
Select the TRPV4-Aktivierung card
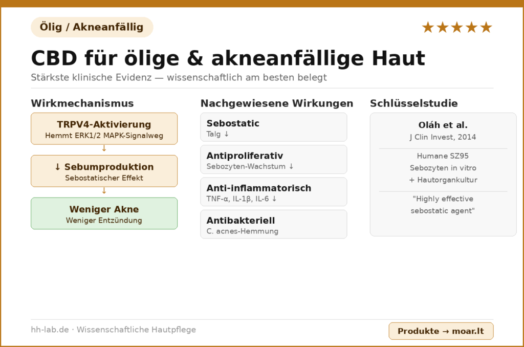coord(104,128)
